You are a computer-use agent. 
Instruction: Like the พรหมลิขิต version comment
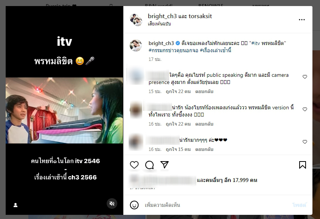pyautogui.click(x=305, y=109)
